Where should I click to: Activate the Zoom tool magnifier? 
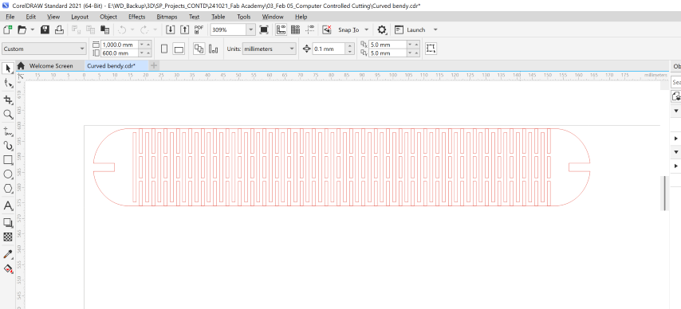pyautogui.click(x=8, y=115)
